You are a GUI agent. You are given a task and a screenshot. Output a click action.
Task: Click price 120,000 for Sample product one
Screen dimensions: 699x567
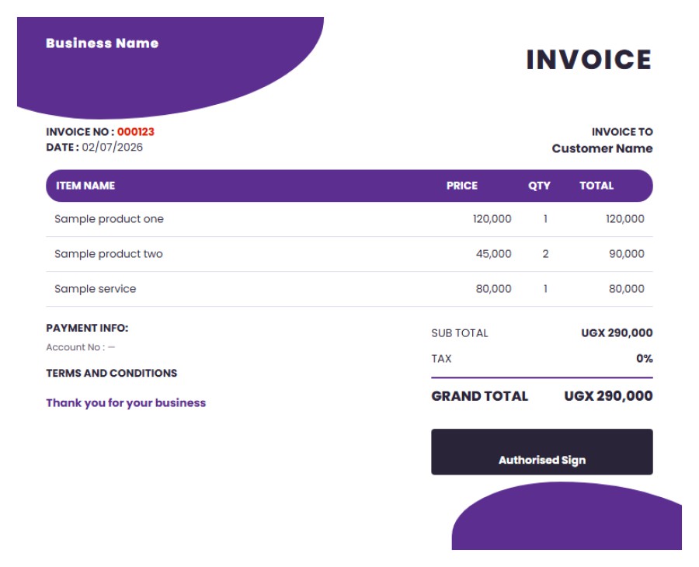click(492, 219)
